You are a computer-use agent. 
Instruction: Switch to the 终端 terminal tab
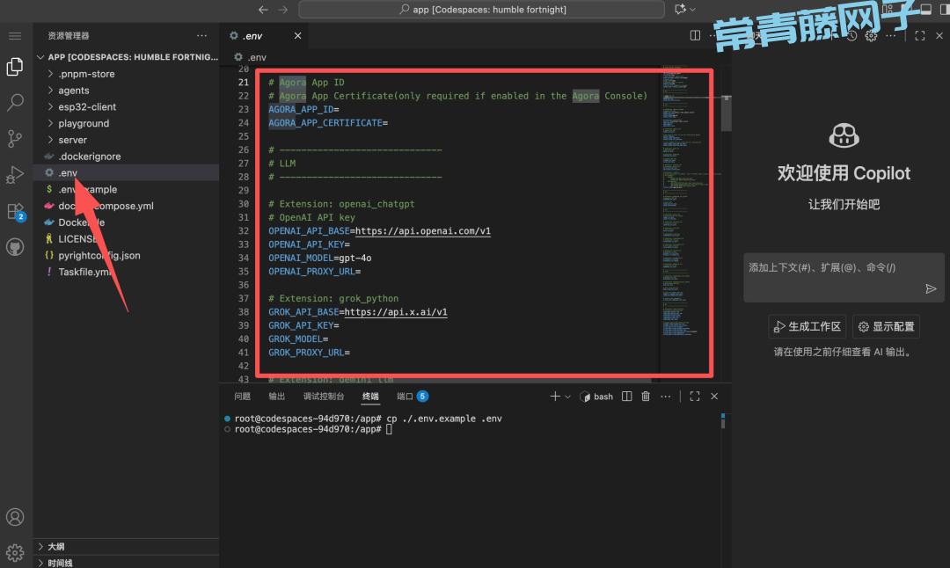370,396
